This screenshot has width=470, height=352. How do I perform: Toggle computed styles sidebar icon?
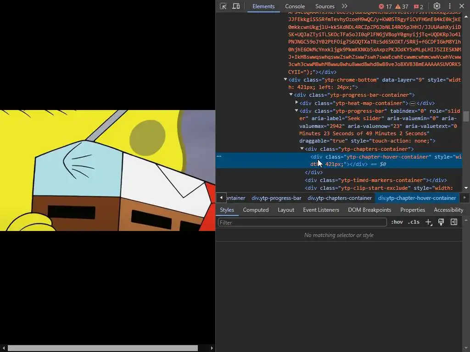point(454,222)
